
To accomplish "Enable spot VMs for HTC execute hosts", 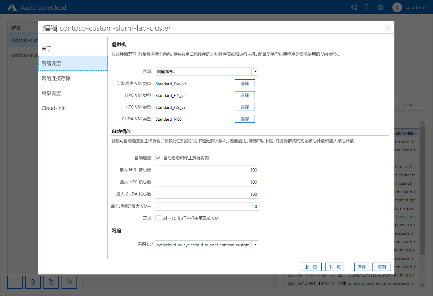I will [x=158, y=218].
